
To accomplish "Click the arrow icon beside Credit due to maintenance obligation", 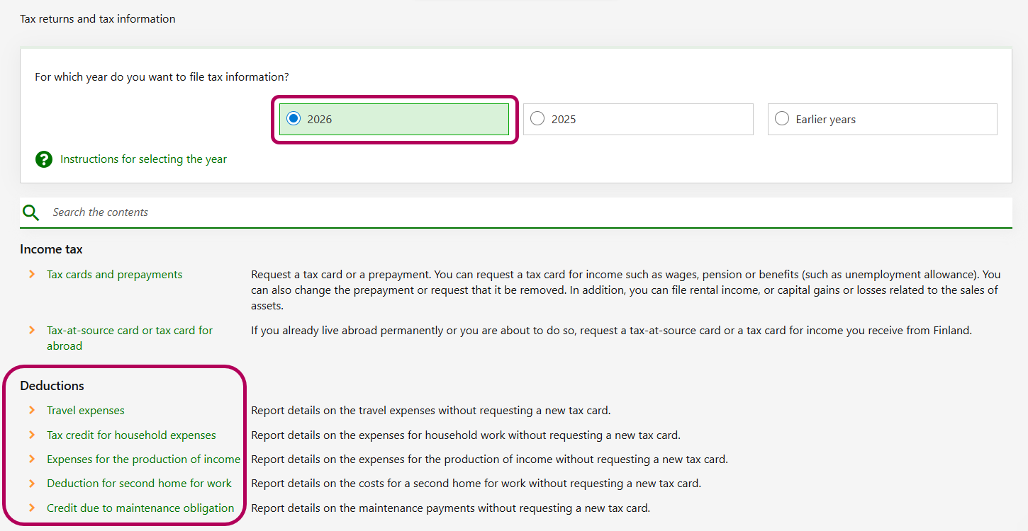I will click(x=32, y=508).
